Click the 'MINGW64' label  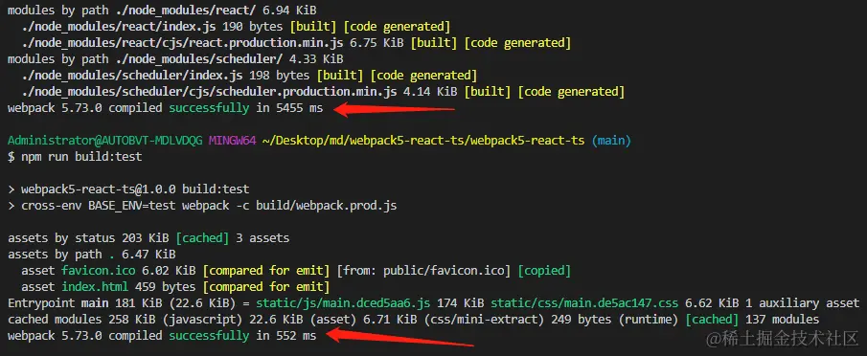[232, 140]
